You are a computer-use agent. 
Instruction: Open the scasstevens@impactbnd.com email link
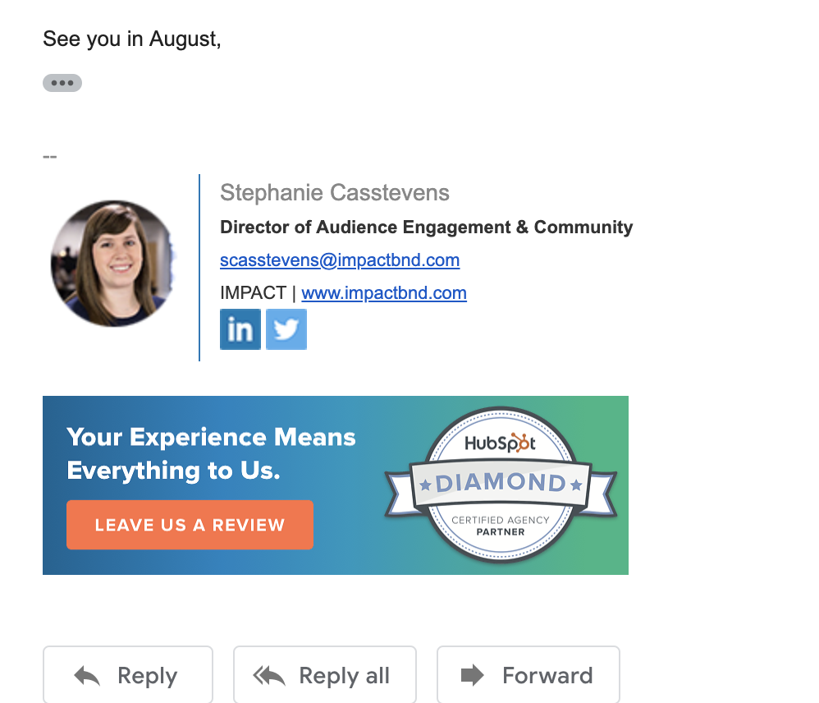(x=340, y=260)
